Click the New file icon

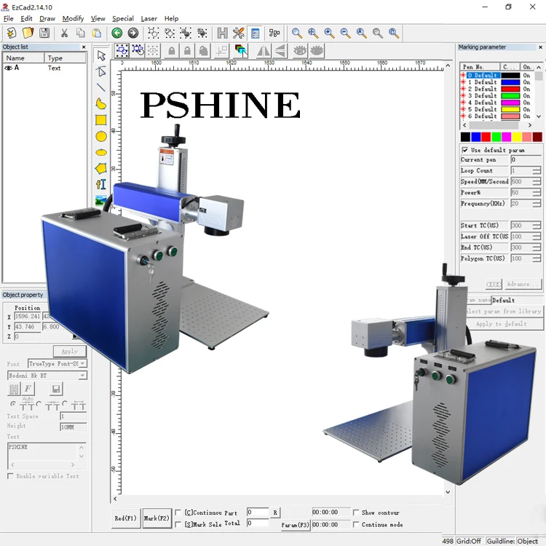12,33
